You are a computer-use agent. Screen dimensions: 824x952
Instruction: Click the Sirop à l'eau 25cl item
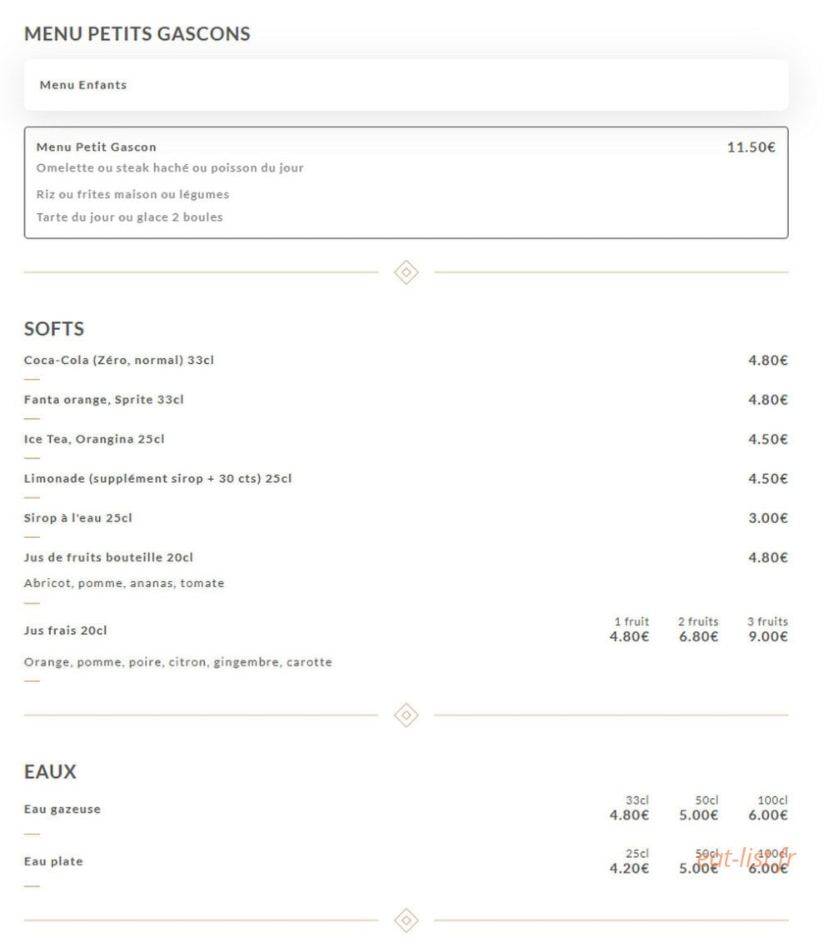tap(77, 518)
